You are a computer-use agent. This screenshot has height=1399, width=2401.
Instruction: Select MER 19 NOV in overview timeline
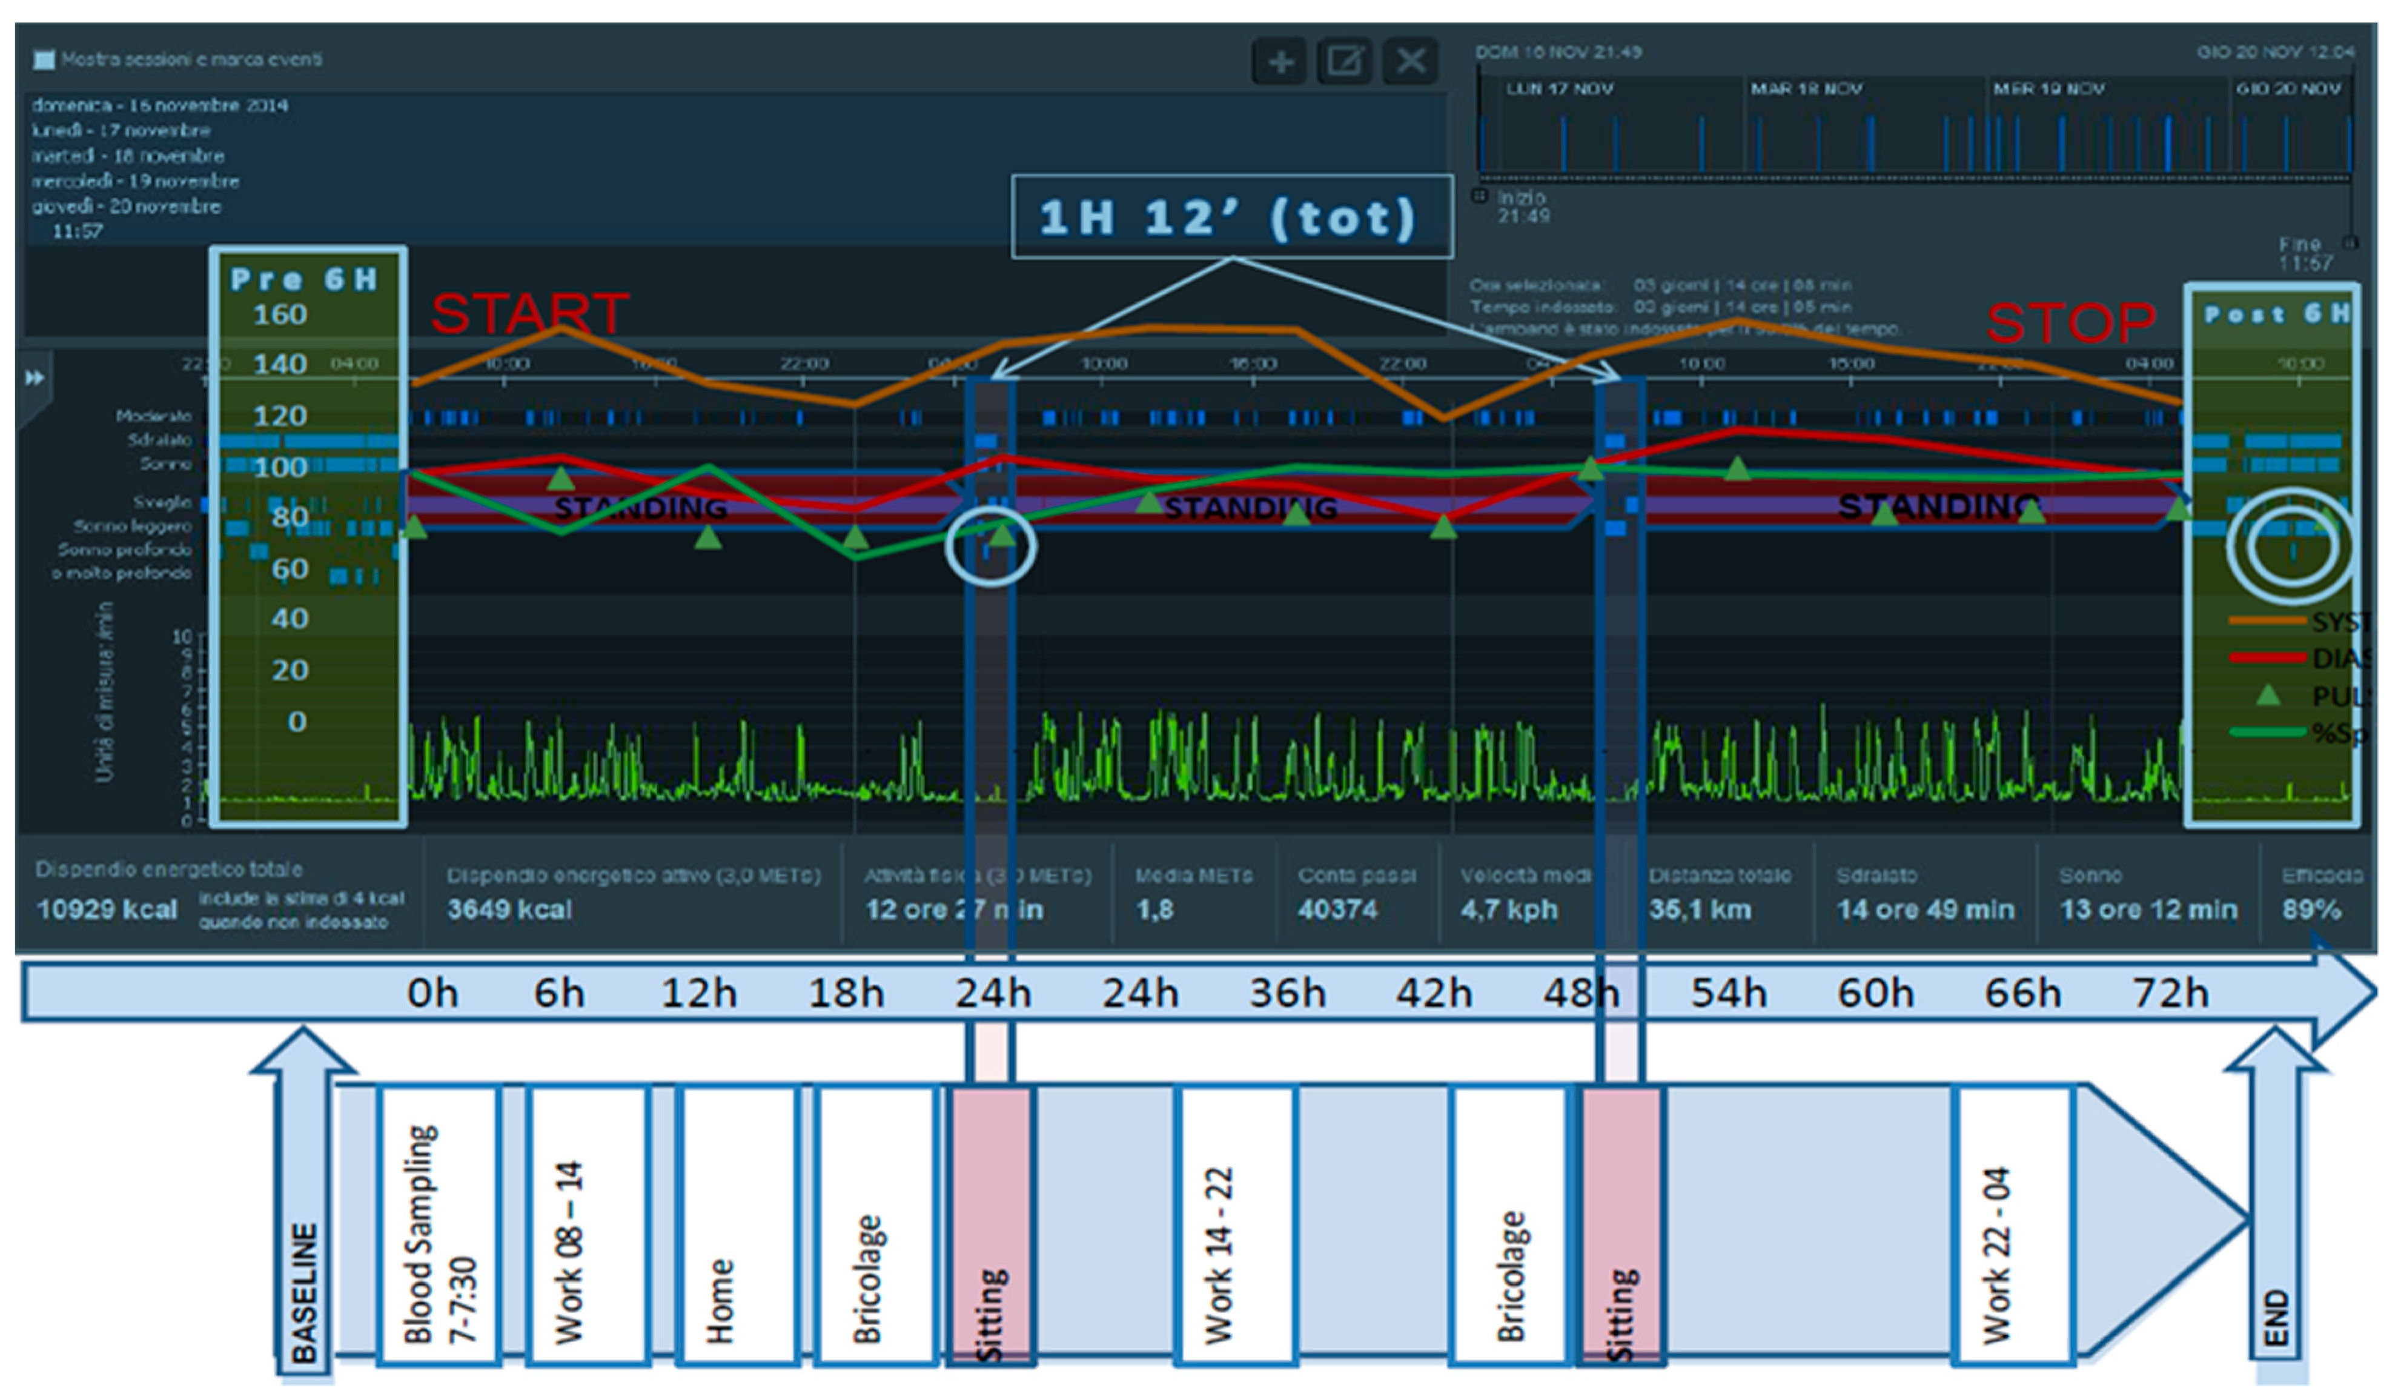2048,88
